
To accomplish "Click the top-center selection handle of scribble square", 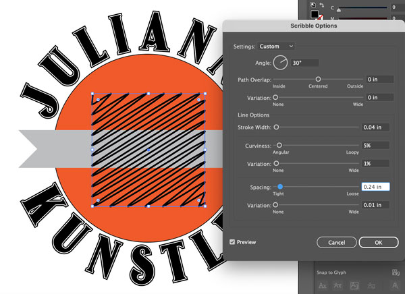I will click(x=148, y=94).
